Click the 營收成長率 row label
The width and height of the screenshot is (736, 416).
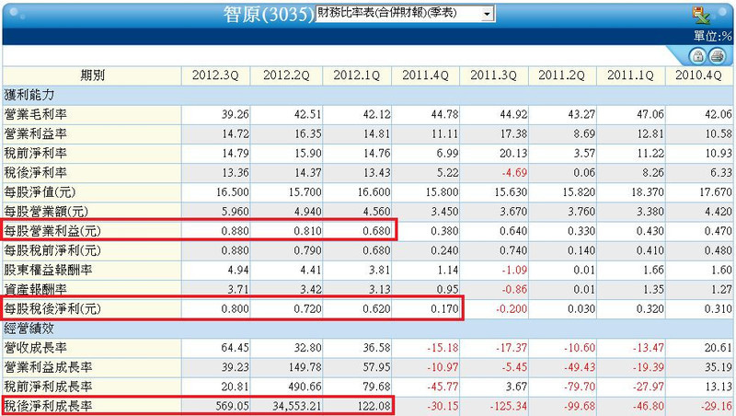36,348
